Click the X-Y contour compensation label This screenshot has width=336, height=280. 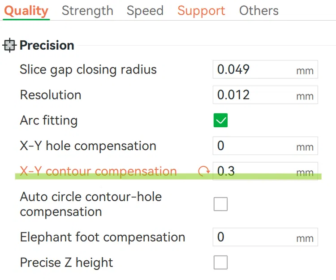tap(98, 171)
